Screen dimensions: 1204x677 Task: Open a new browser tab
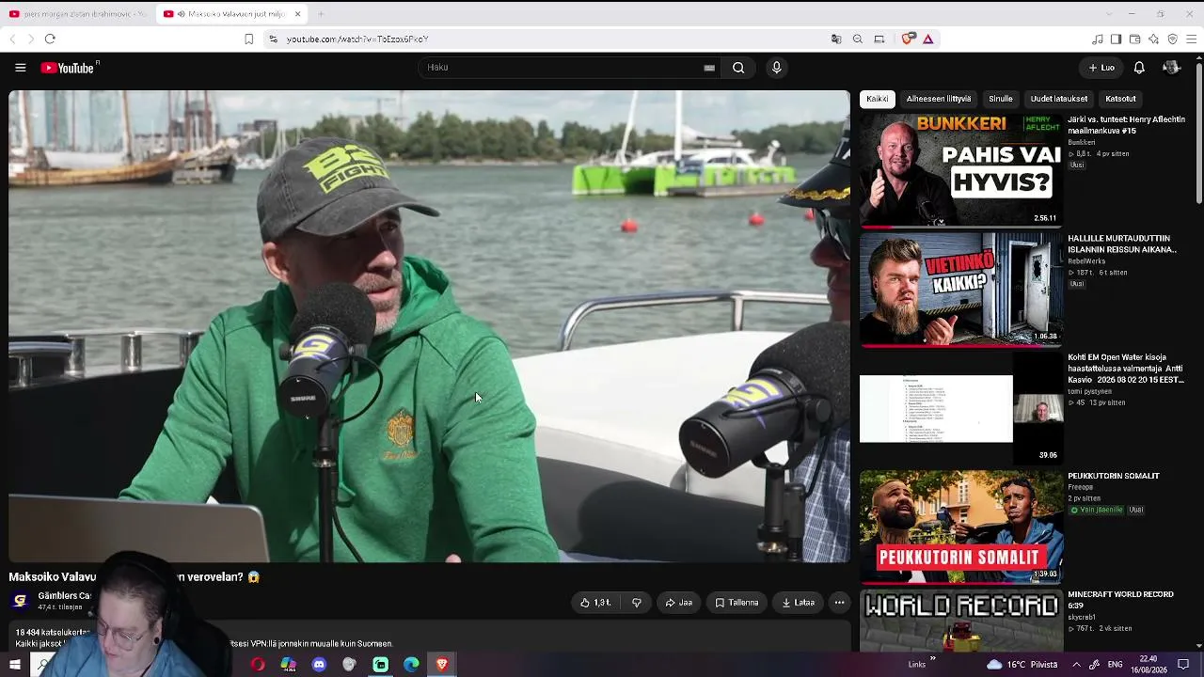(321, 14)
